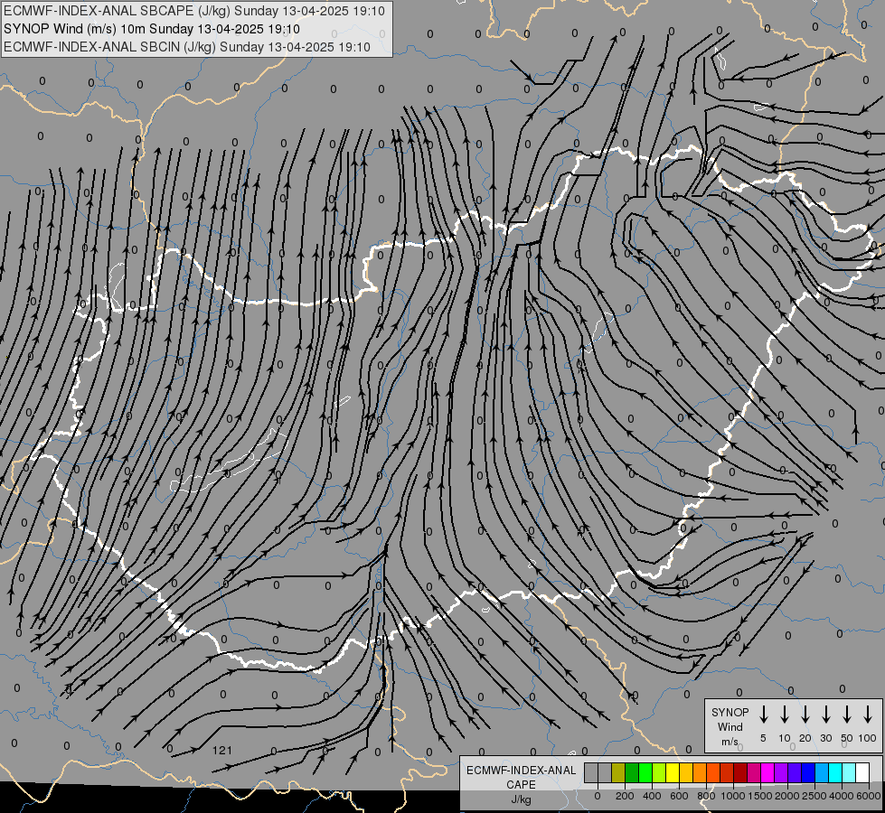885x813 pixels.
Task: Click the 10 m/s wind arrow in legend
Action: coord(785,714)
